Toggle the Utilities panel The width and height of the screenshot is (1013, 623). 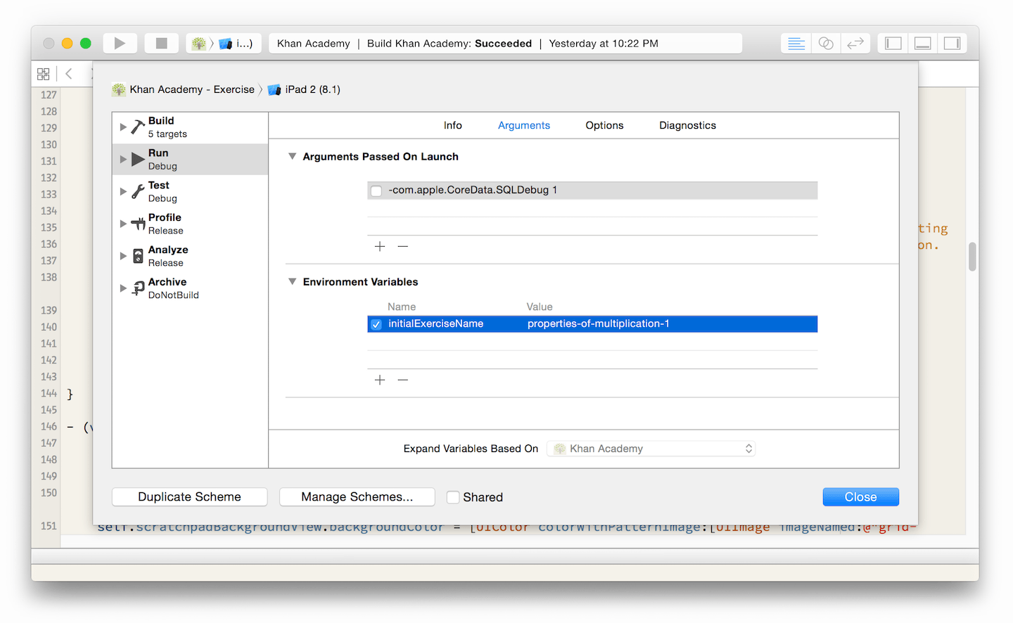[953, 44]
